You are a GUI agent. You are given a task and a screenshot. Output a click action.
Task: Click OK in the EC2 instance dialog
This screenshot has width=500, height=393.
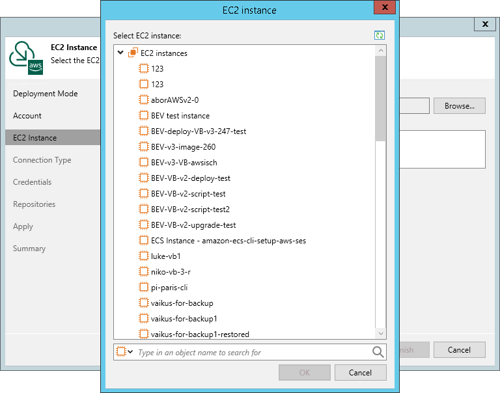click(305, 372)
